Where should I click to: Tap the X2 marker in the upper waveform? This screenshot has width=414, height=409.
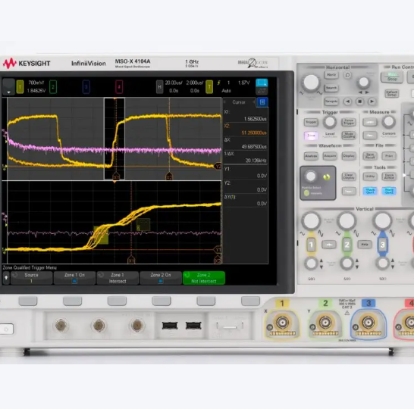coord(169,176)
